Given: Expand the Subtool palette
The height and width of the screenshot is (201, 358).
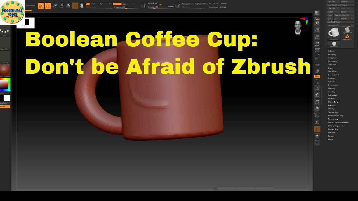Looking at the screenshot, I should [x=331, y=51].
